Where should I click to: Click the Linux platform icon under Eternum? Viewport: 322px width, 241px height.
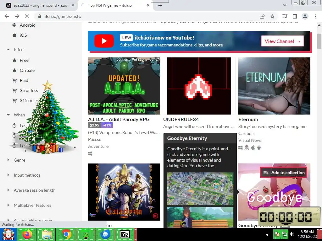(247, 147)
